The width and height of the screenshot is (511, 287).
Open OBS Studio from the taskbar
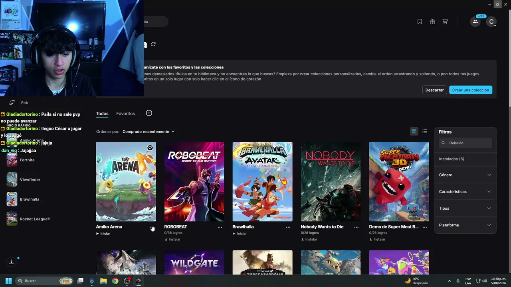pyautogui.click(x=127, y=281)
